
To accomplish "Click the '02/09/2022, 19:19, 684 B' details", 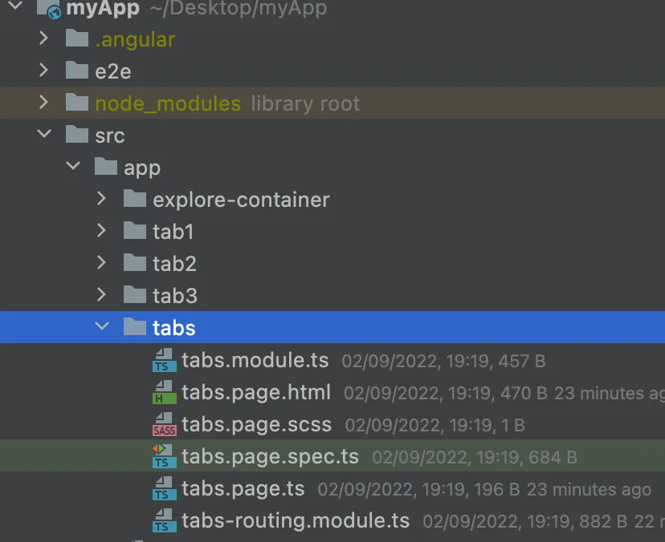I will pos(475,458).
